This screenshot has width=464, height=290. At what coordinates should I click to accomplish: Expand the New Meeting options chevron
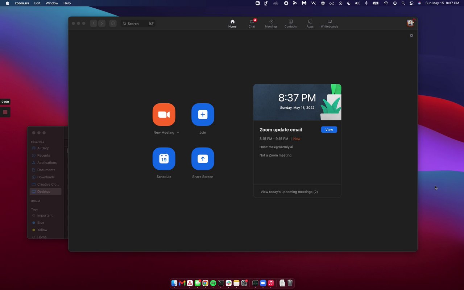click(x=178, y=133)
